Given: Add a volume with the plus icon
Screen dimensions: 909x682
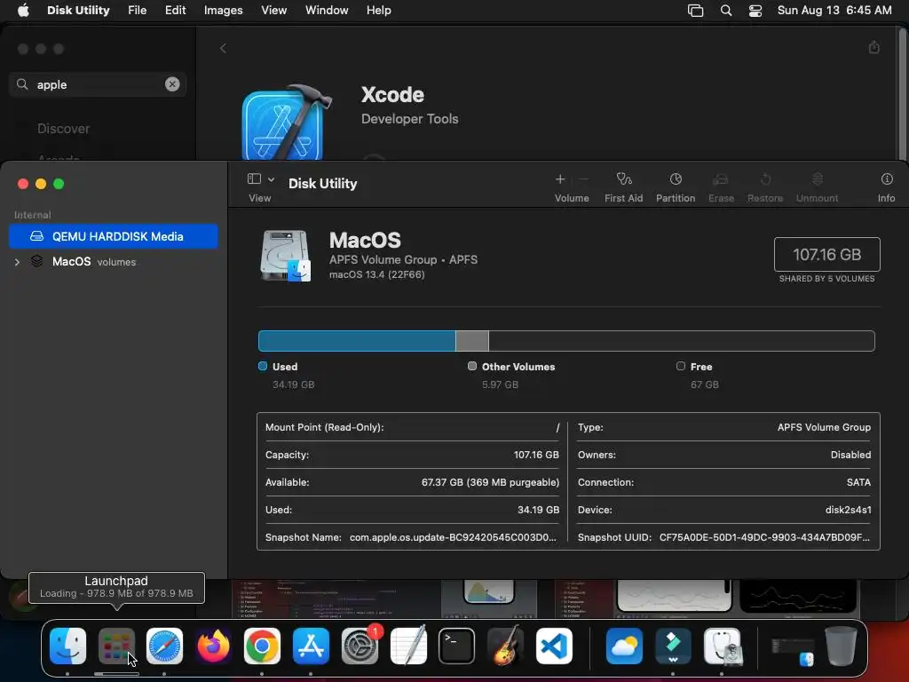Looking at the screenshot, I should click(560, 179).
